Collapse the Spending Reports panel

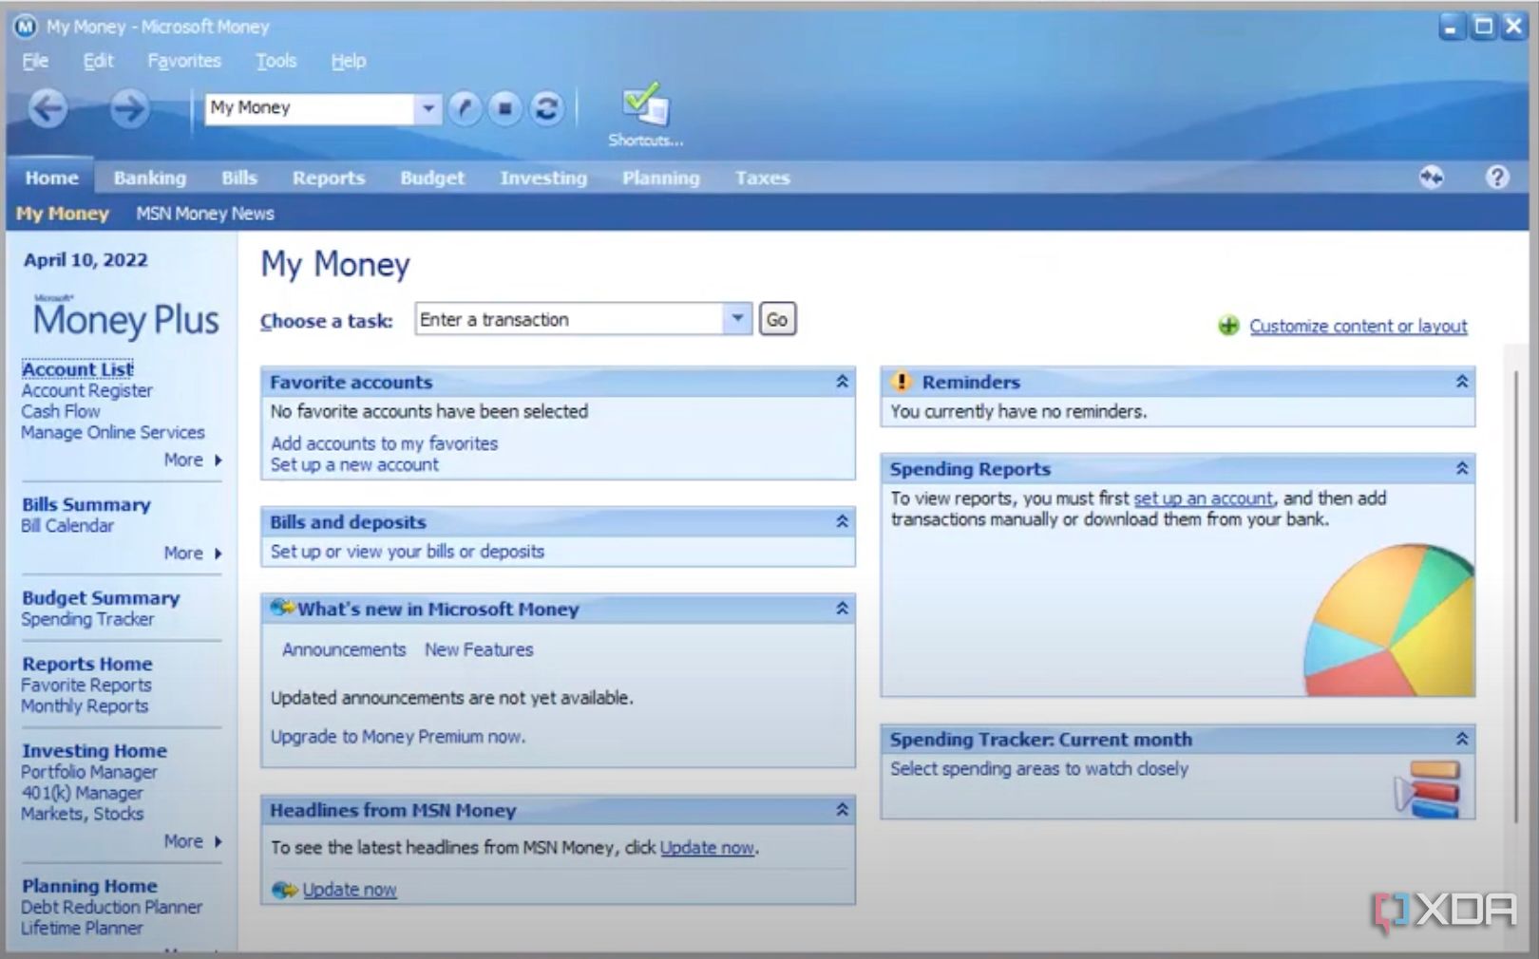(1462, 468)
